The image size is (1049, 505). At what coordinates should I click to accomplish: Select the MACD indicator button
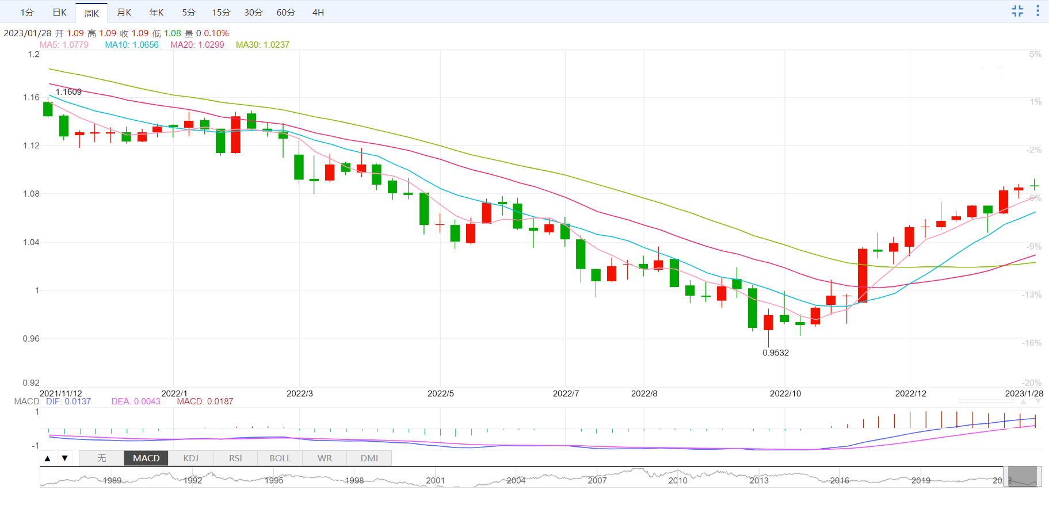point(146,458)
